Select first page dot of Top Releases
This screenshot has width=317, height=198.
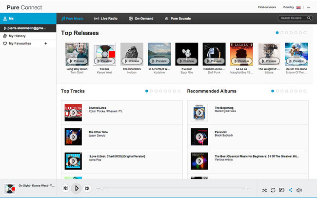pyautogui.click(x=277, y=33)
